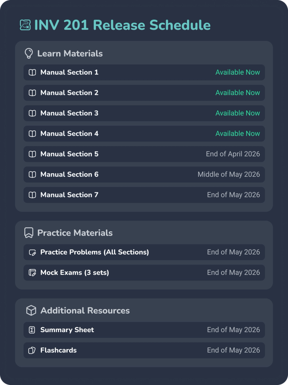Select the lightbulb icon for Learn Materials
This screenshot has width=288, height=385.
[29, 53]
